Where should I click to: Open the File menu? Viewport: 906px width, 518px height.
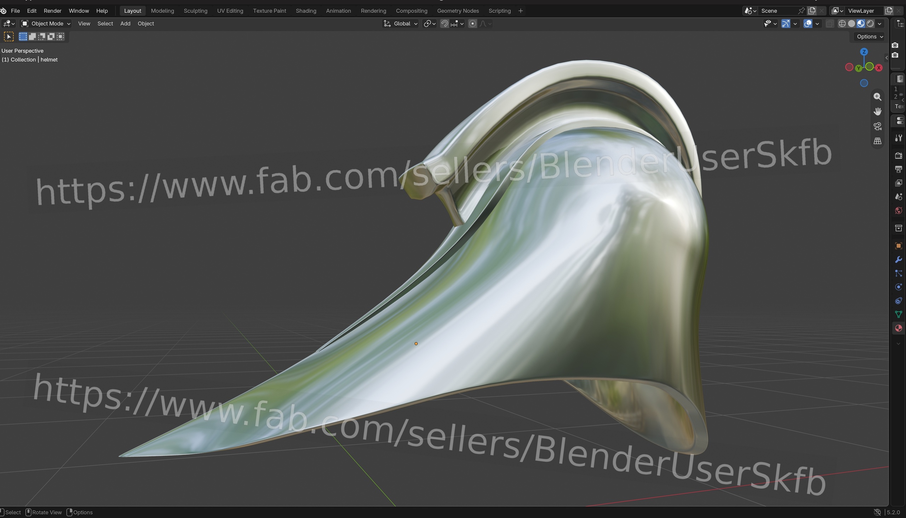click(x=15, y=11)
